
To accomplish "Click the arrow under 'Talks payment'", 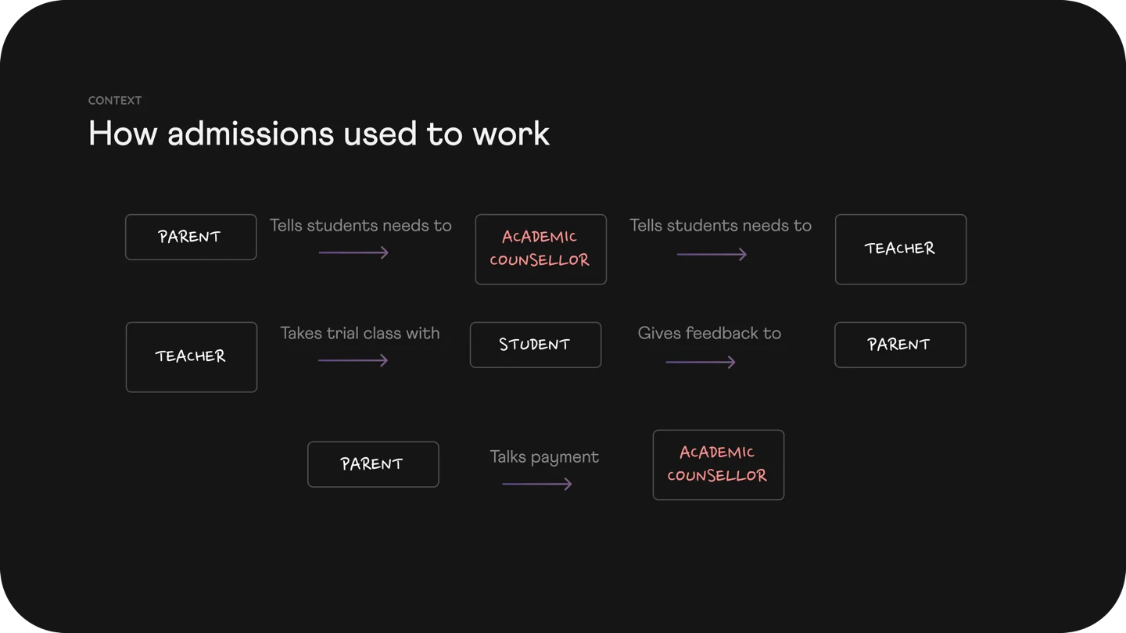I will click(537, 484).
